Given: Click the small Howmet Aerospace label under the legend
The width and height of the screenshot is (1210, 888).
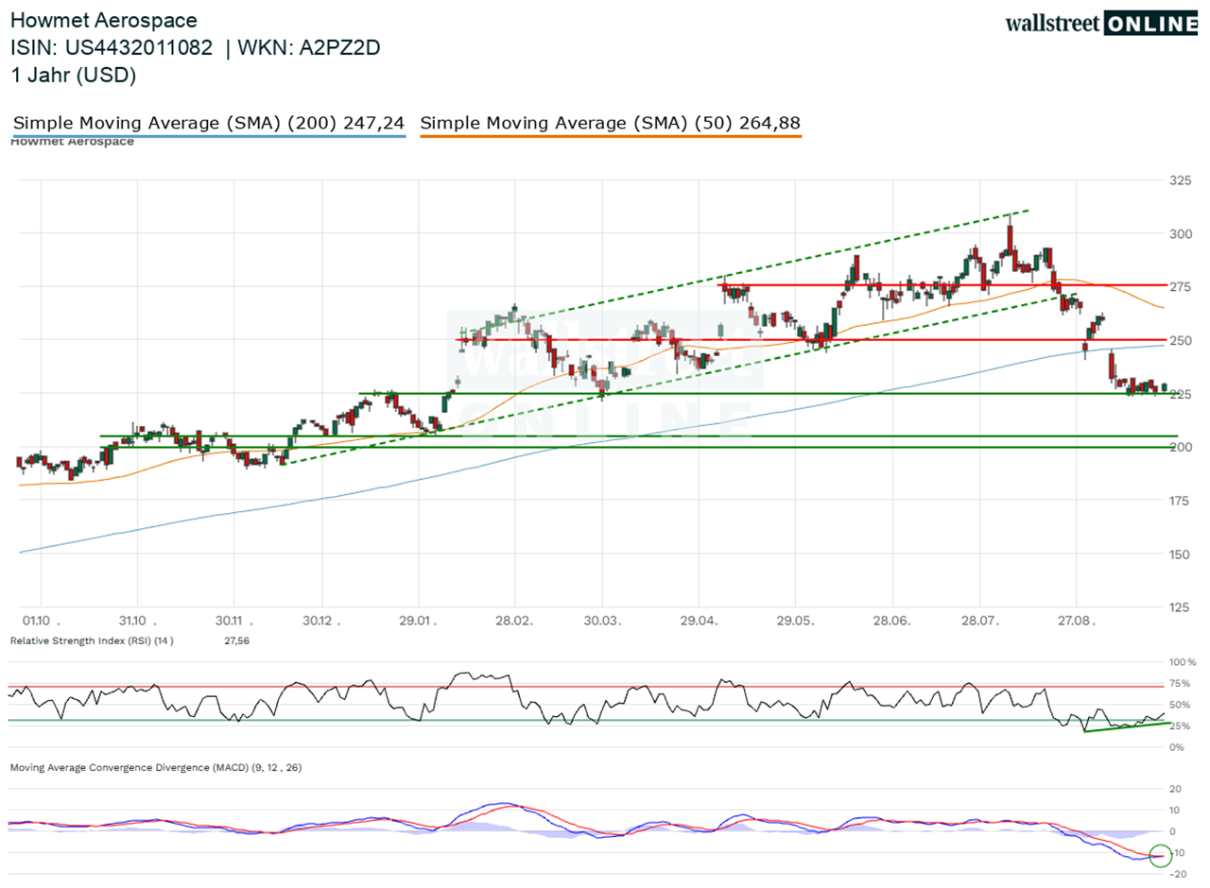Looking at the screenshot, I should (72, 143).
